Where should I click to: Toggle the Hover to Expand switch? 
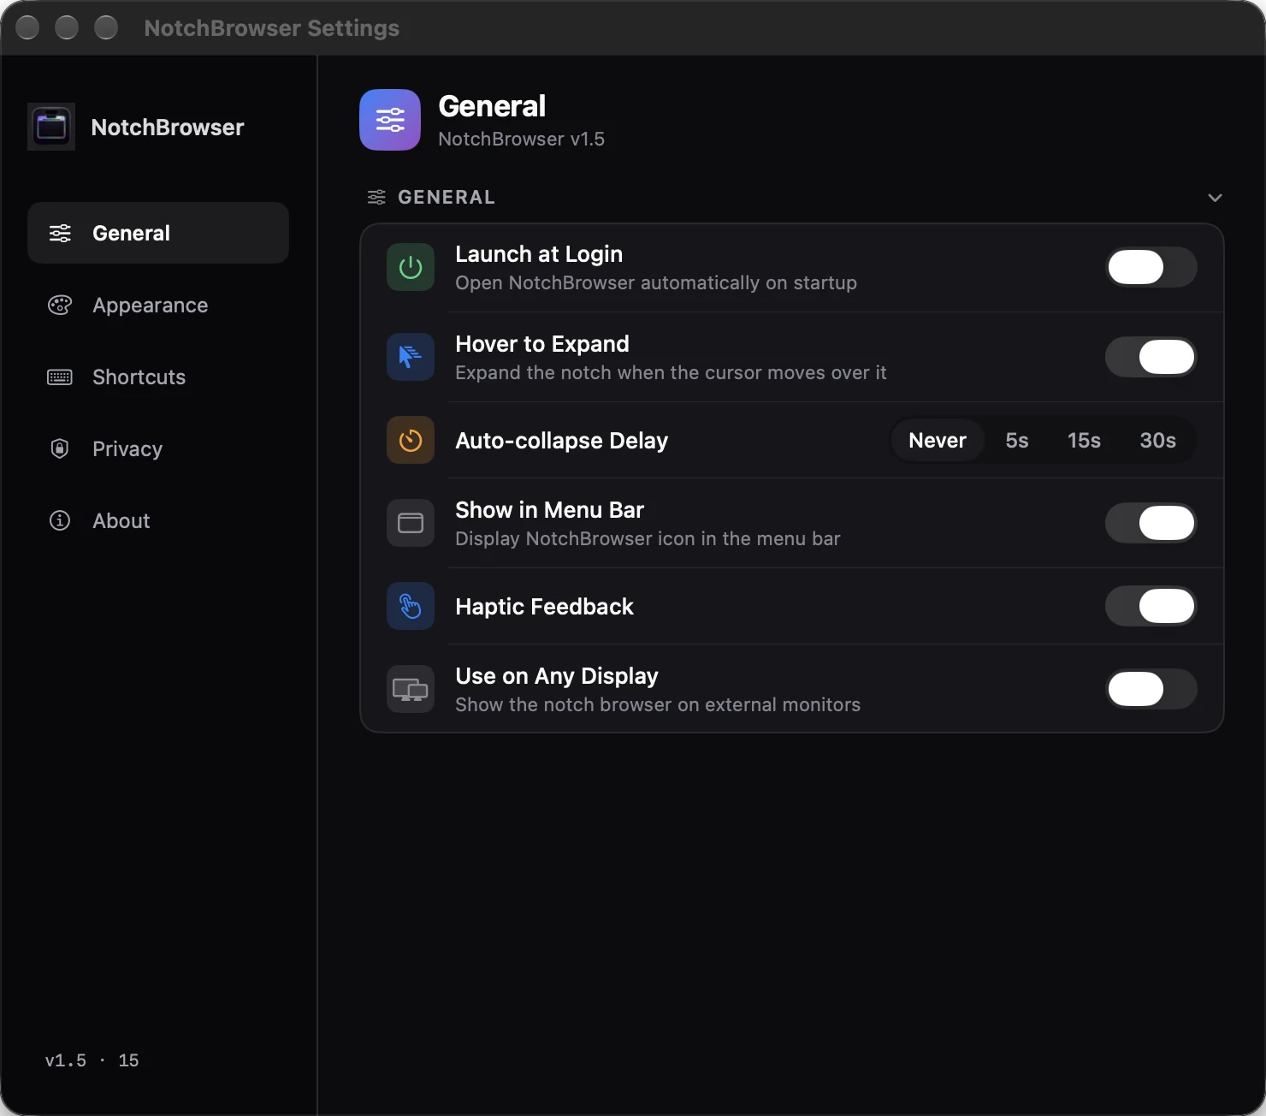1151,357
